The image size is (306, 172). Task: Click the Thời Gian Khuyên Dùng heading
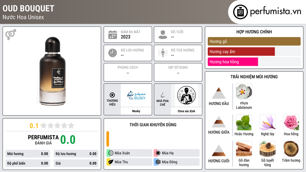click(x=153, y=125)
